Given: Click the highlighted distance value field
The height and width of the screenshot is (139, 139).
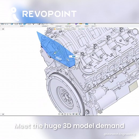Looking at the screenshot, I should pos(74,56).
